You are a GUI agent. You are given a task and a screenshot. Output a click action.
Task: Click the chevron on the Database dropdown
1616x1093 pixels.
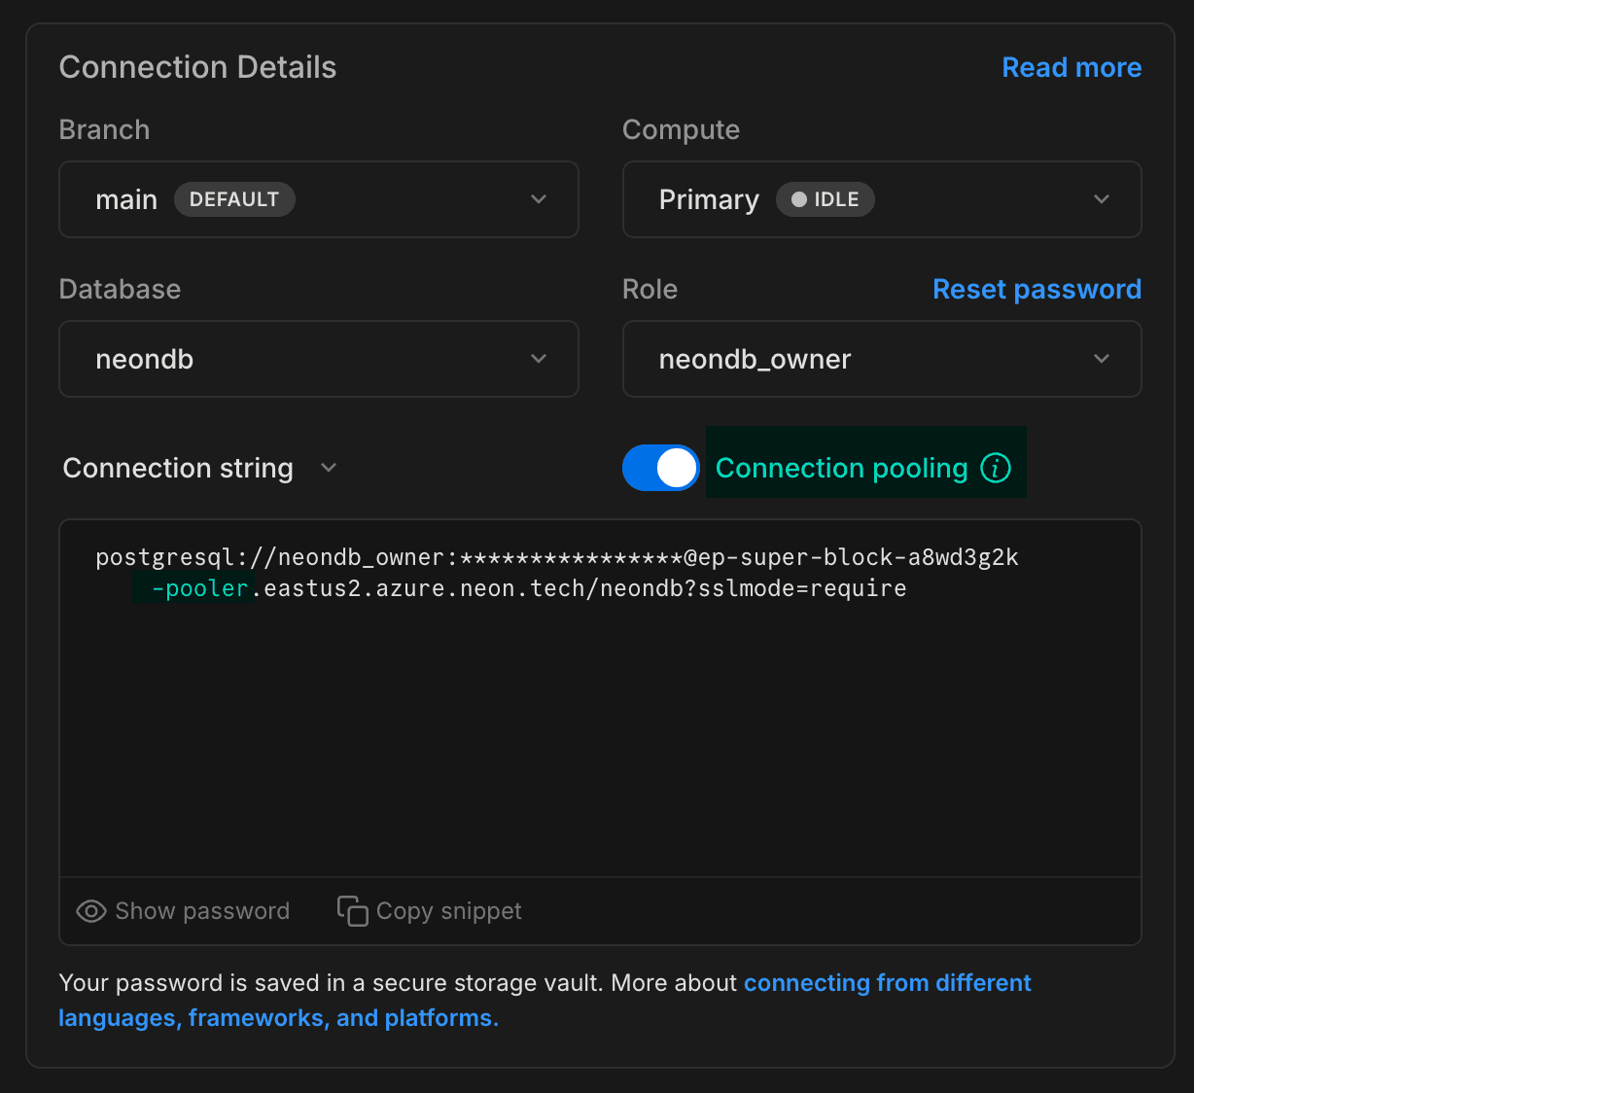pyautogui.click(x=539, y=359)
